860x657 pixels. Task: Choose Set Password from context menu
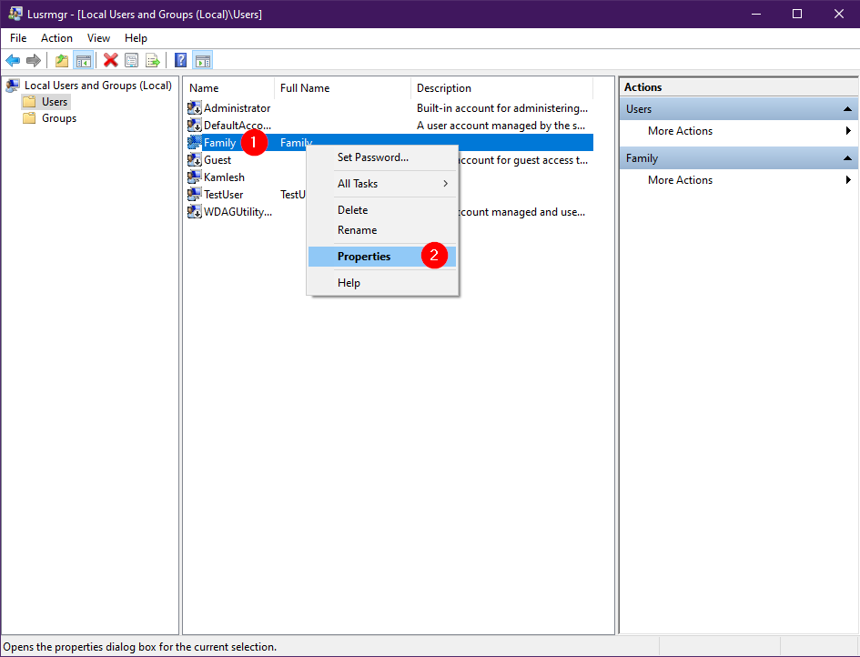[x=373, y=157]
